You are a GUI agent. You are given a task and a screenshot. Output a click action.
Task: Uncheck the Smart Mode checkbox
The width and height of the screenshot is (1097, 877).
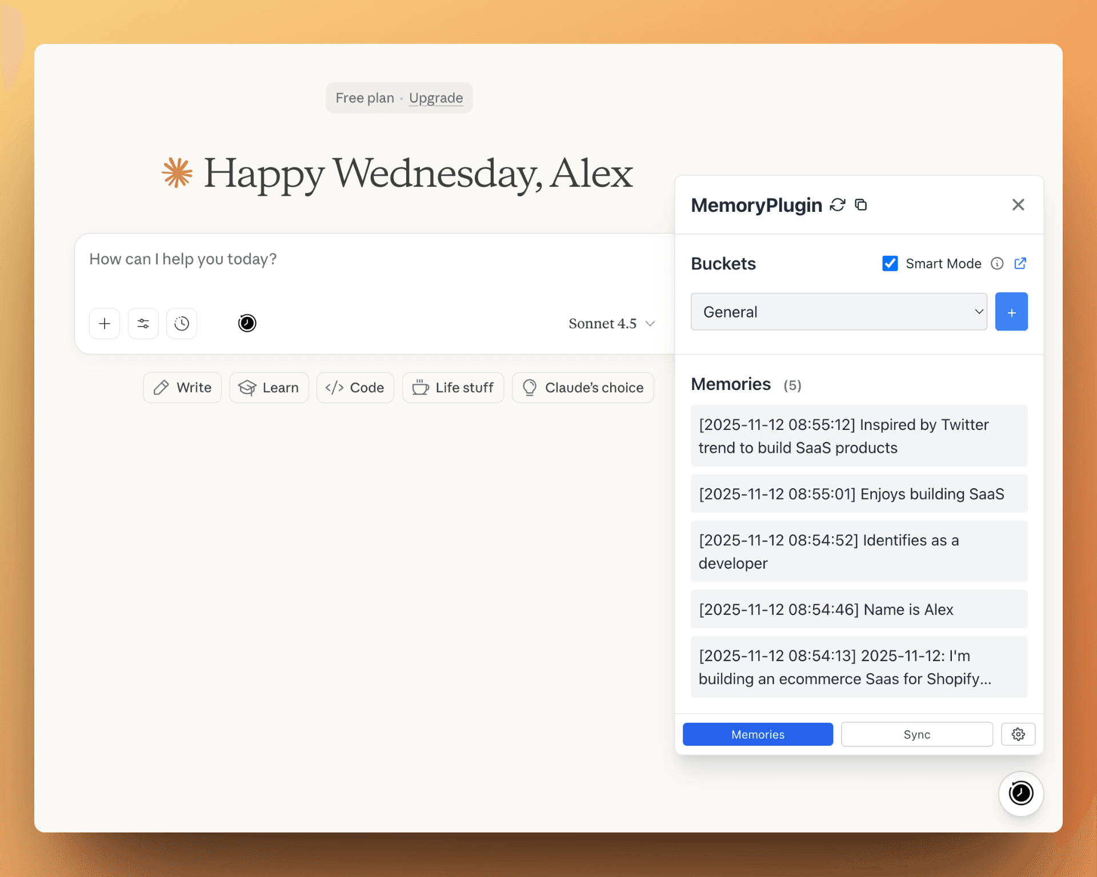pos(890,263)
